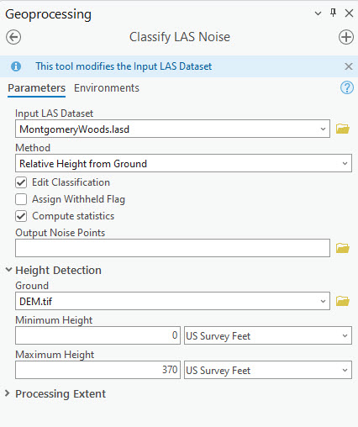This screenshot has width=358, height=427.
Task: Open the Geoprocessing pane options chevron
Action: pos(318,13)
